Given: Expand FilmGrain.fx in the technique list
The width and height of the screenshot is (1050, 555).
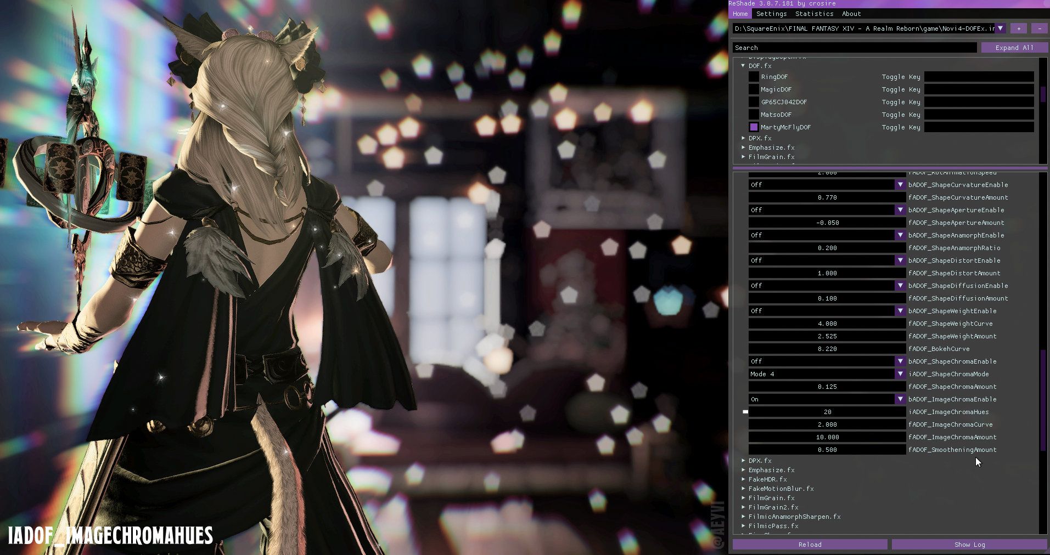Looking at the screenshot, I should [x=743, y=157].
